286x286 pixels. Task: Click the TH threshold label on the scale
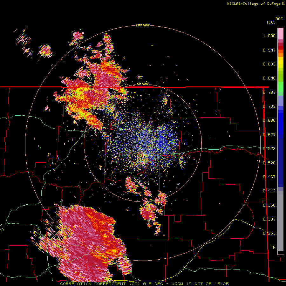tap(273, 247)
